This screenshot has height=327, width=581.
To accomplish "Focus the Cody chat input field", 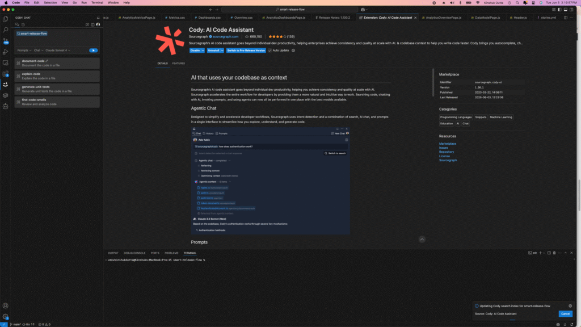I will pyautogui.click(x=57, y=38).
